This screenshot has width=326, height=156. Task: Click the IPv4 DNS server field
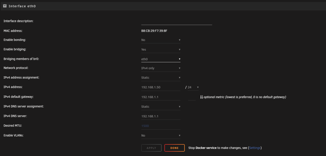point(161,116)
